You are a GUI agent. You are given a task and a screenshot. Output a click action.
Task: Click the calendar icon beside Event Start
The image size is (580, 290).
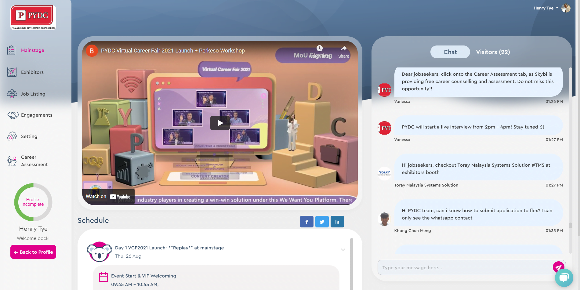(103, 277)
